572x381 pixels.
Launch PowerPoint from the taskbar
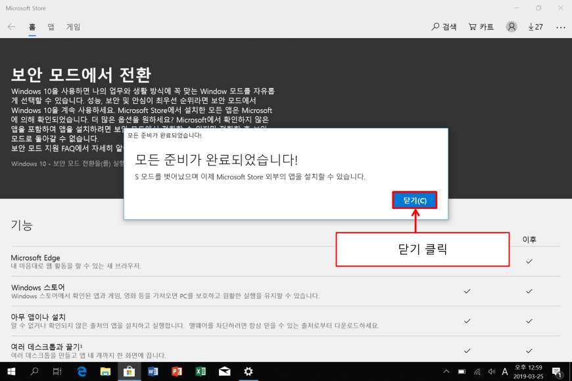click(x=177, y=372)
